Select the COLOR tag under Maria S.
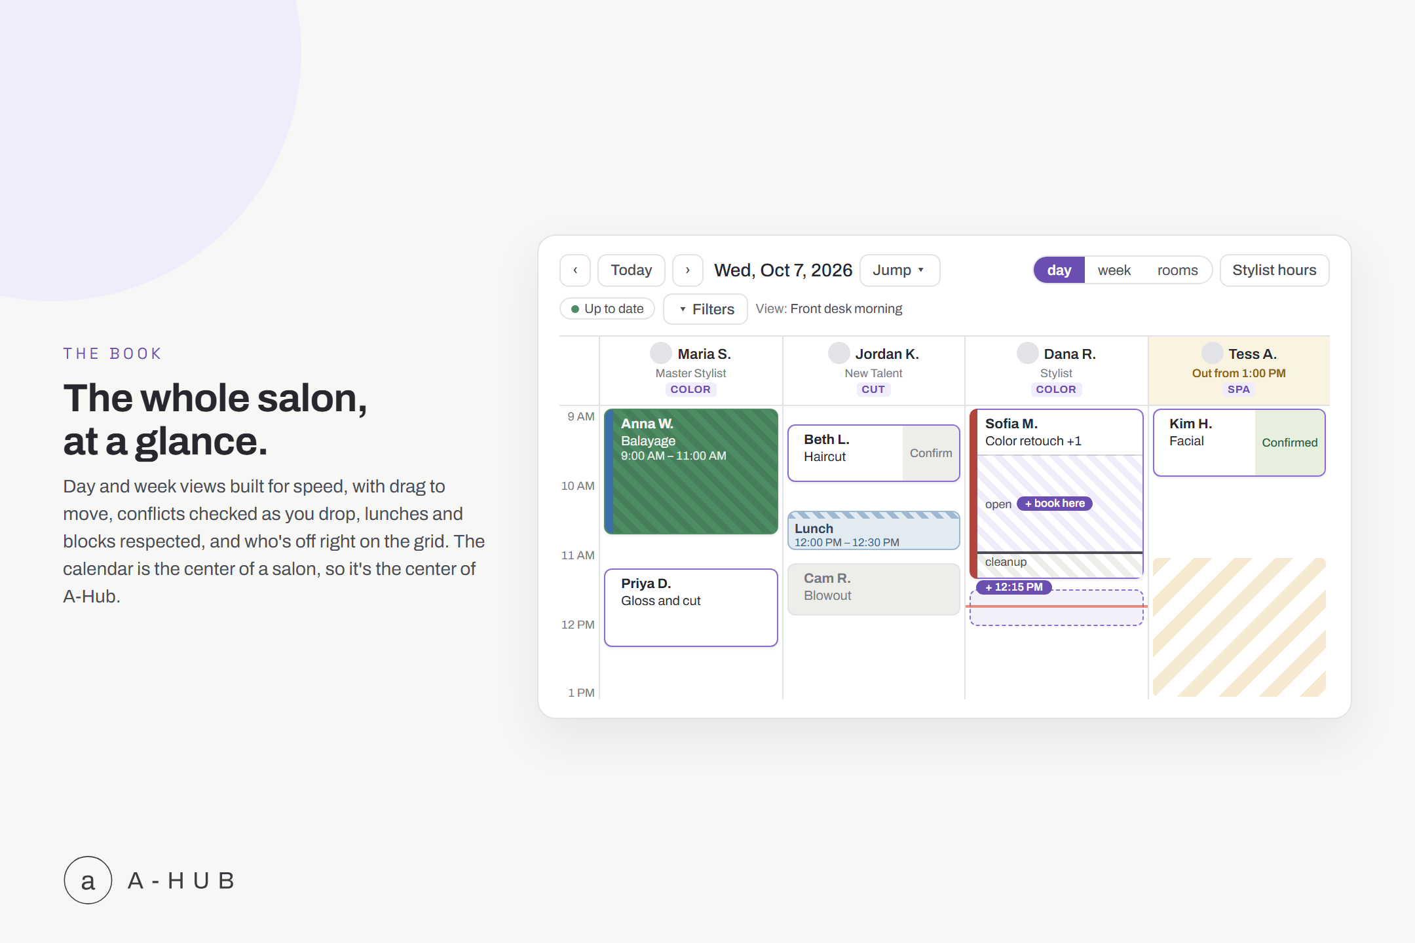The width and height of the screenshot is (1415, 943). (690, 390)
